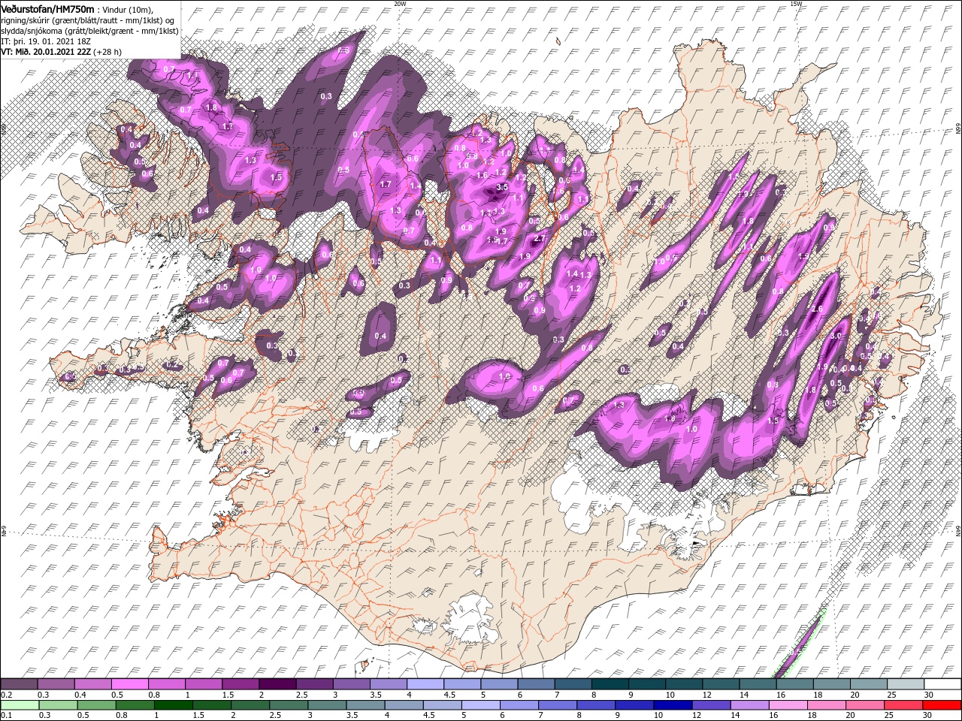Click the pale green 0.1–0.3 lower legend swatch

pyautogui.click(x=19, y=705)
